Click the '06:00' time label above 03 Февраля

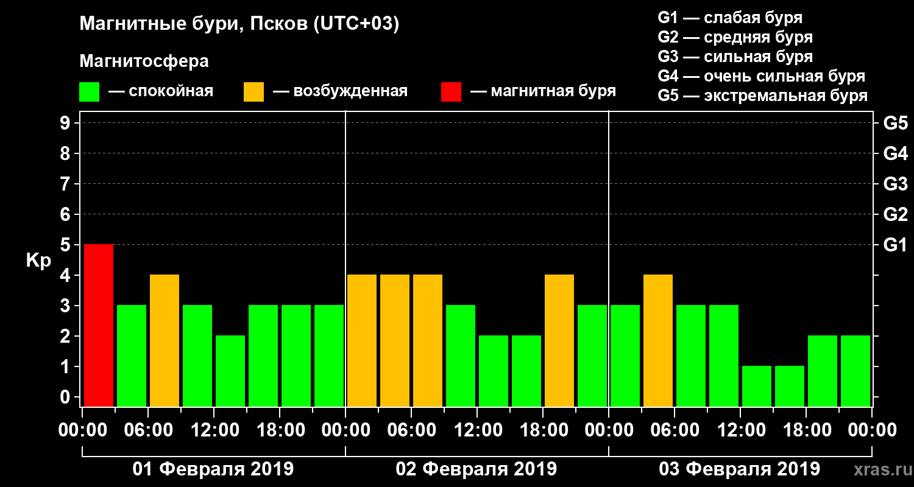pyautogui.click(x=675, y=430)
